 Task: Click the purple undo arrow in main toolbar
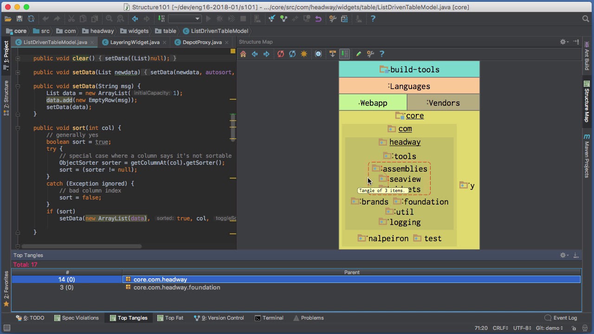(318, 19)
